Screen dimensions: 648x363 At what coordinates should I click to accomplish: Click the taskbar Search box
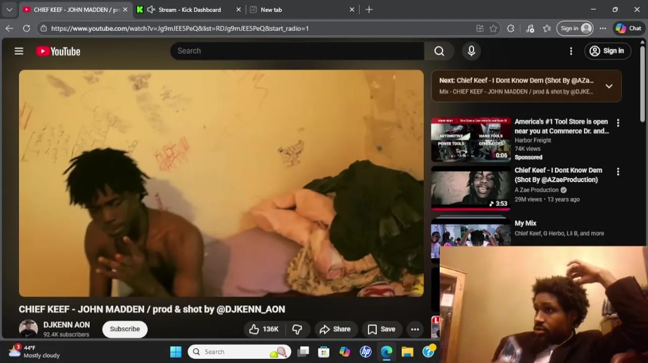240,351
